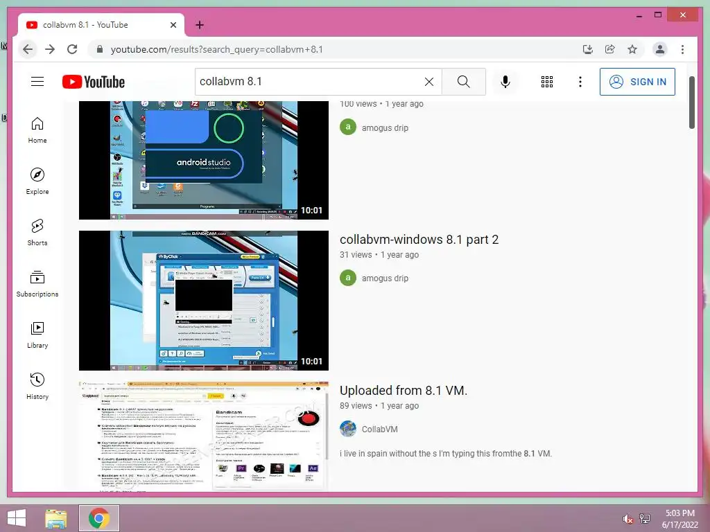Viewport: 710px width, 532px height.
Task: Open Shorts in the sidebar
Action: [x=37, y=233]
